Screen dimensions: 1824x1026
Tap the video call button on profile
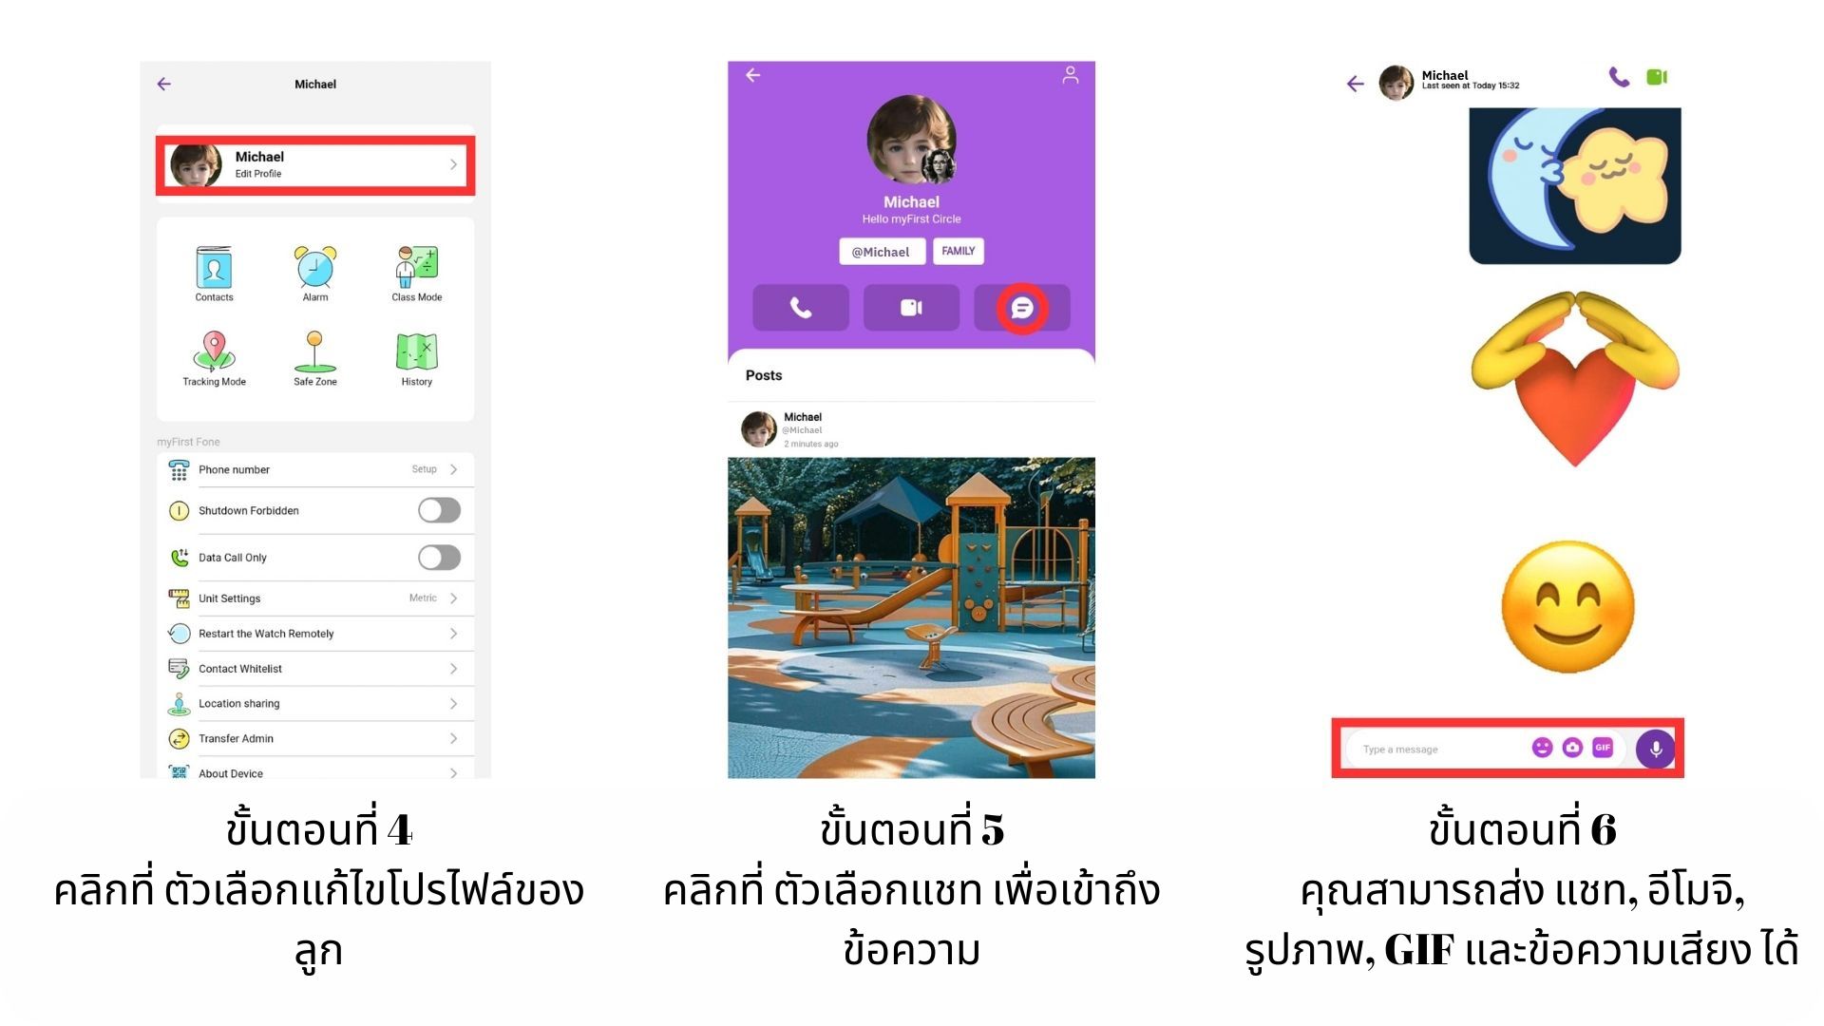tap(911, 308)
